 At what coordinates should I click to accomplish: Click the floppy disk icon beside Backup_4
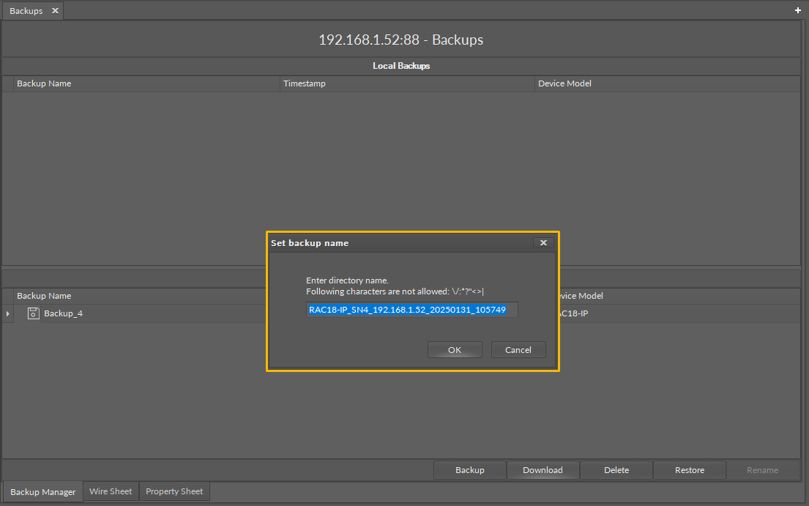point(33,313)
